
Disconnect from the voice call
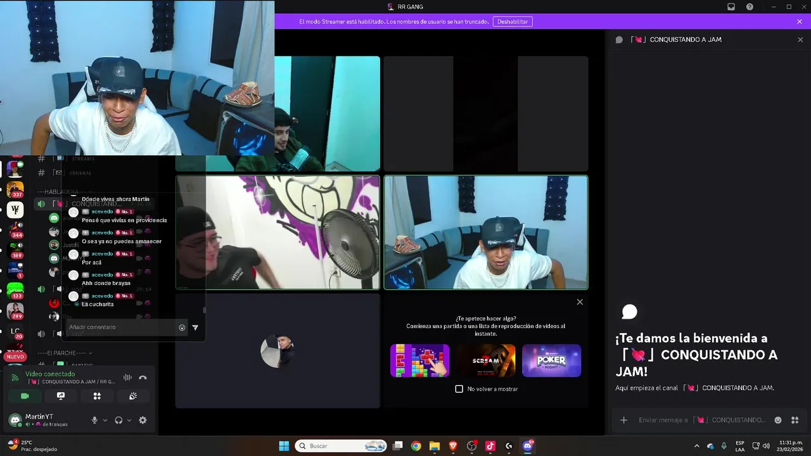[x=143, y=377]
